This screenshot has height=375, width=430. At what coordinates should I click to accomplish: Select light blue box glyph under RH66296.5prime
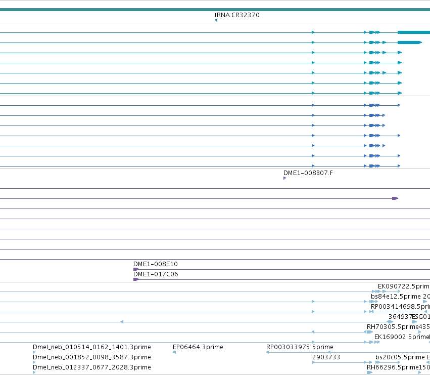(370, 372)
